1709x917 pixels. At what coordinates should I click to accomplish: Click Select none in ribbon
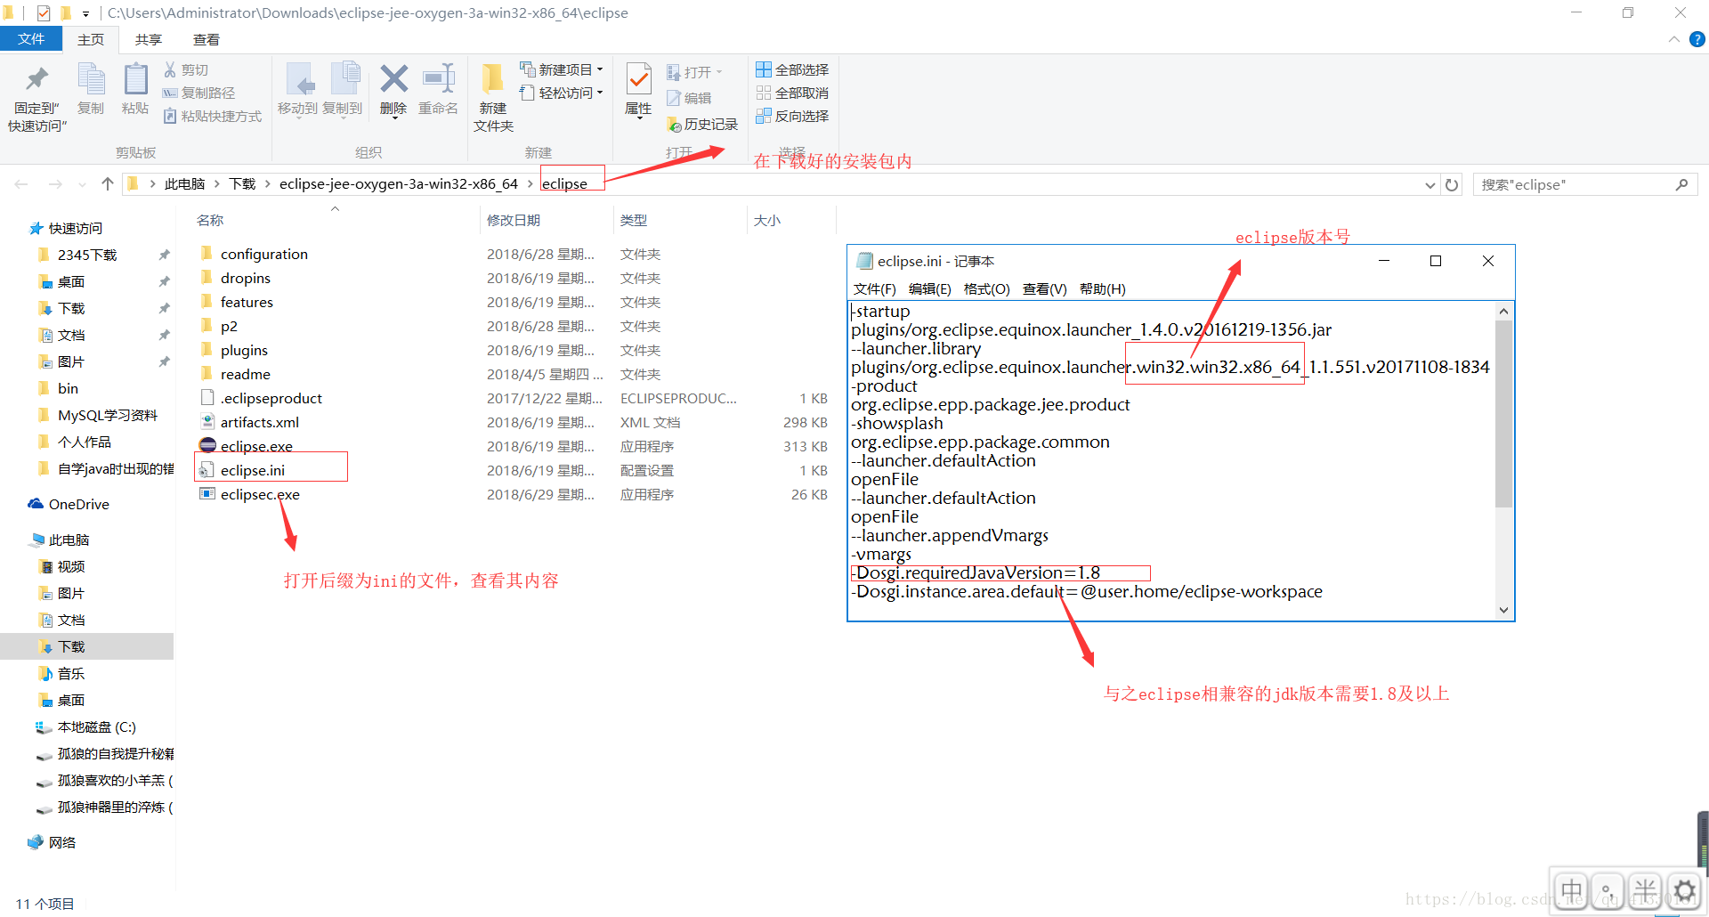pyautogui.click(x=792, y=93)
